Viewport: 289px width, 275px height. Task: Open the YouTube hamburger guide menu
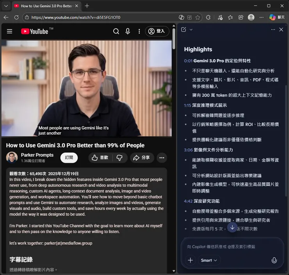pyautogui.click(x=10, y=31)
